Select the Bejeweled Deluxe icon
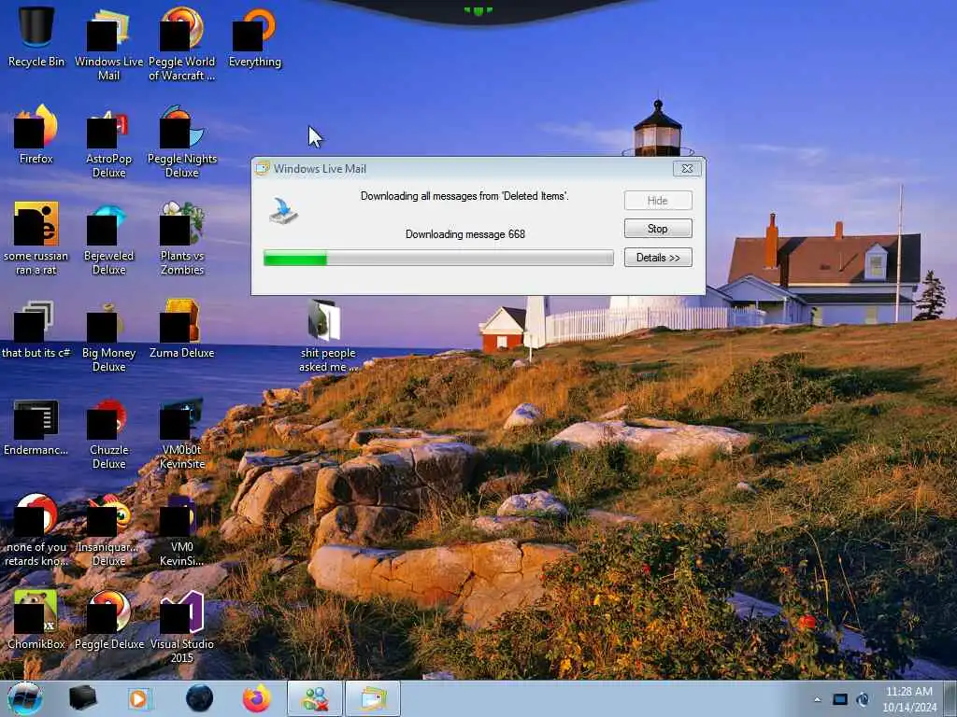The width and height of the screenshot is (957, 717). pos(108,238)
